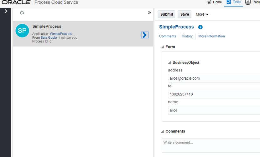Click the SP avatar circle
260x157 pixels.
pos(22,31)
